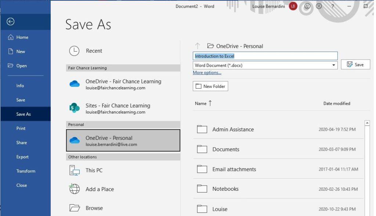The width and height of the screenshot is (376, 216).
Task: Click 'Home' in the backstage sidebar
Action: coord(22,37)
